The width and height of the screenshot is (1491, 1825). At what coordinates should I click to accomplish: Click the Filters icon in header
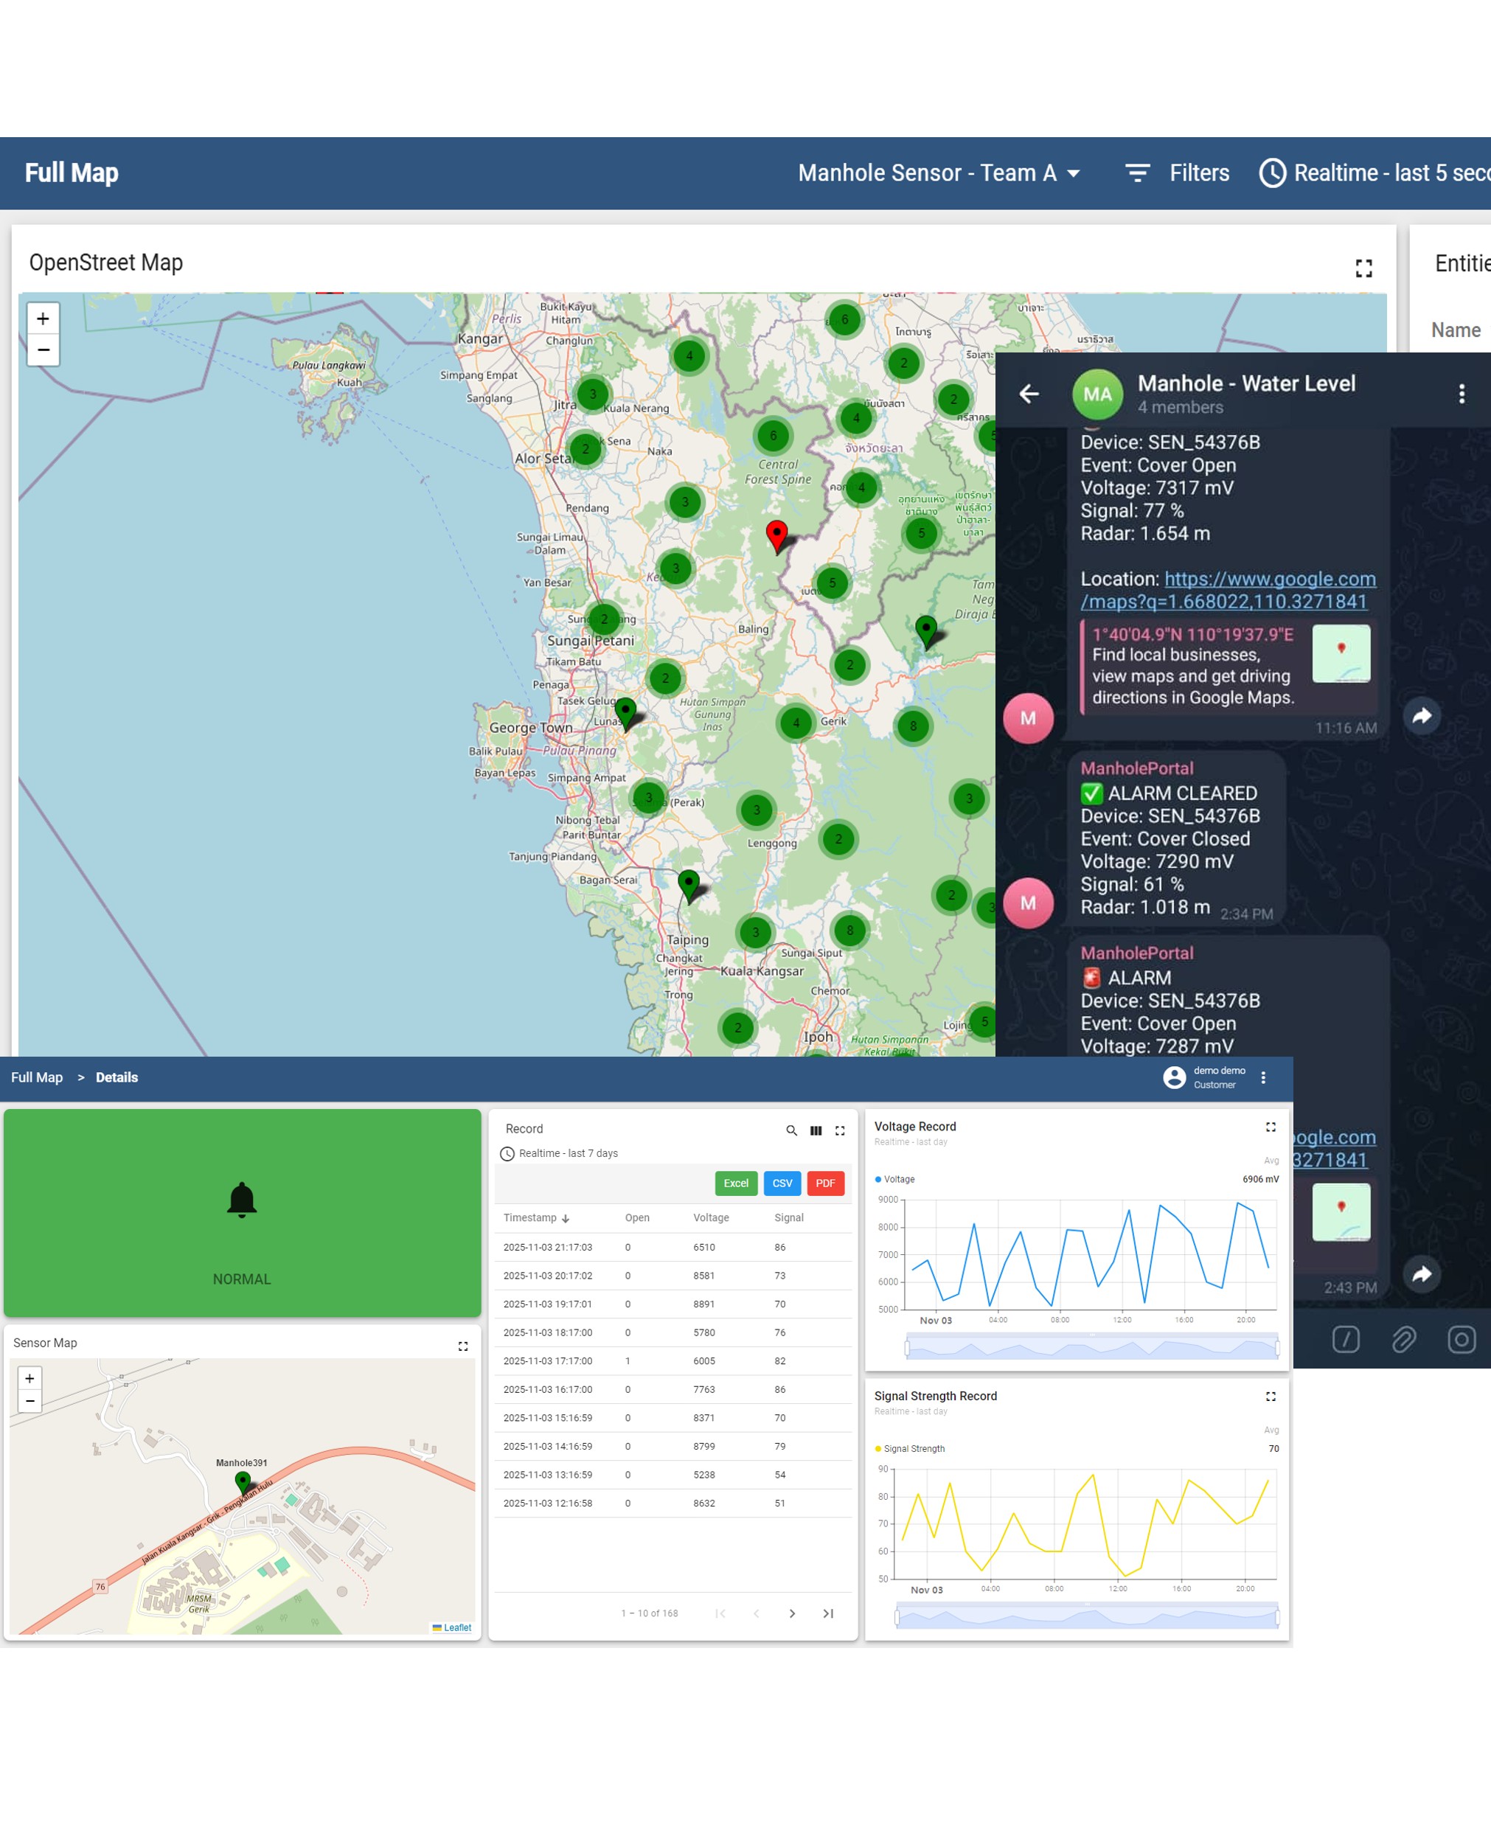pyautogui.click(x=1137, y=173)
